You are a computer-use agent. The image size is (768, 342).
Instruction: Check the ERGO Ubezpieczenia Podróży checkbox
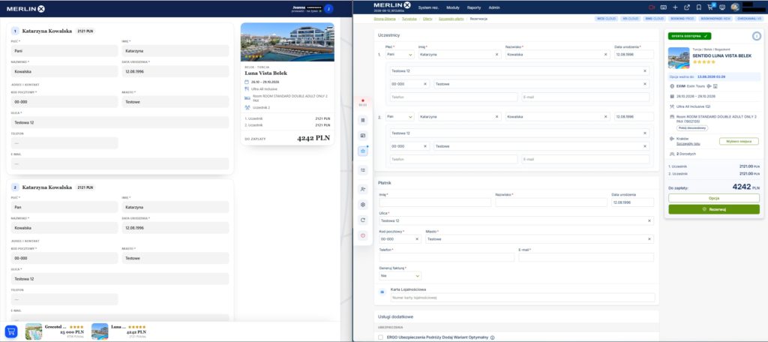tap(381, 337)
